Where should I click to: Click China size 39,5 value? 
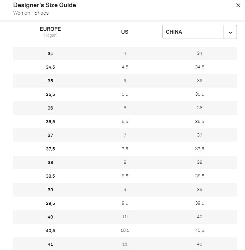click(200, 203)
